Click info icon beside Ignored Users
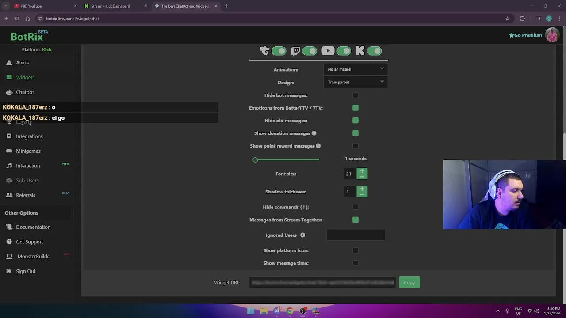The height and width of the screenshot is (318, 566). point(302,235)
